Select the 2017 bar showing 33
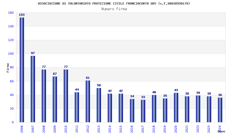 [143, 111]
